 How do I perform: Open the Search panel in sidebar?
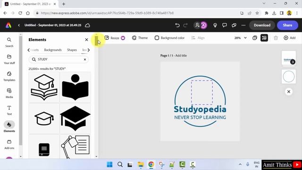9,42
